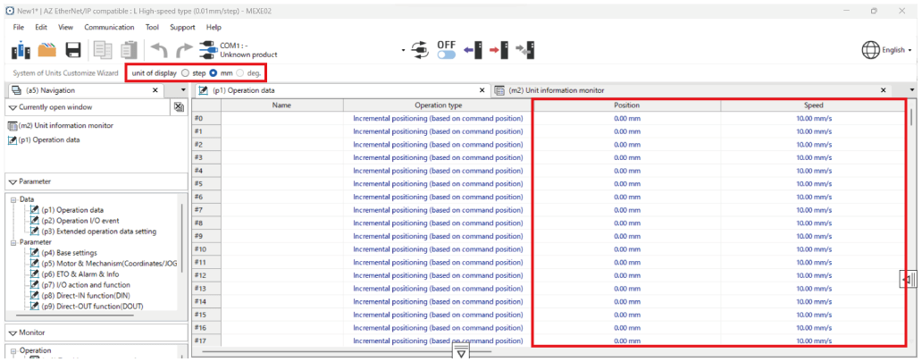Select (p8) Direct-IN function(DIN)
922x362 pixels.
click(x=87, y=295)
